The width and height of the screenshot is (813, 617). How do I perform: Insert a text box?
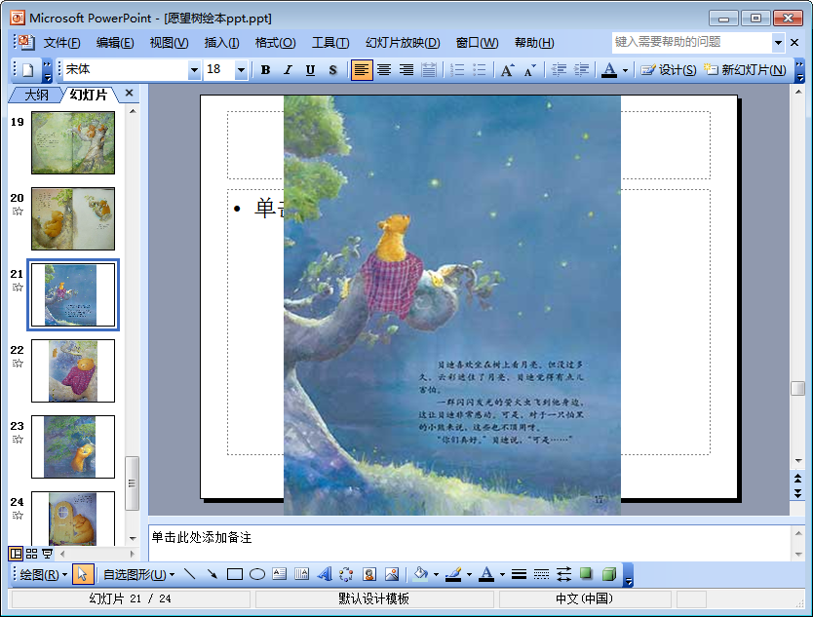[280, 574]
